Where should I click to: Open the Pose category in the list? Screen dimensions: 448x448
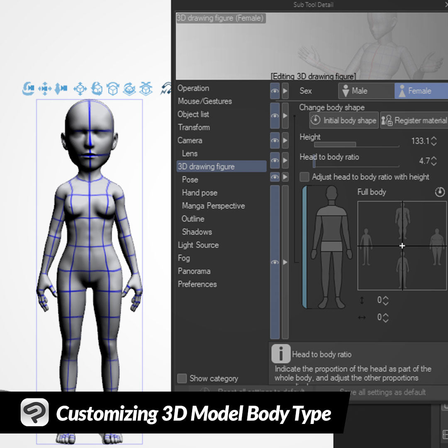[x=190, y=180]
